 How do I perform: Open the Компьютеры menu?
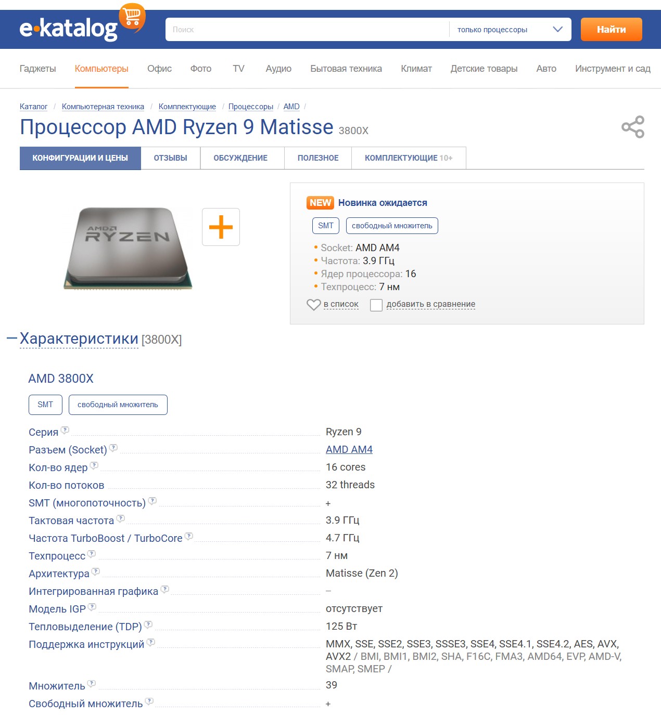point(101,69)
